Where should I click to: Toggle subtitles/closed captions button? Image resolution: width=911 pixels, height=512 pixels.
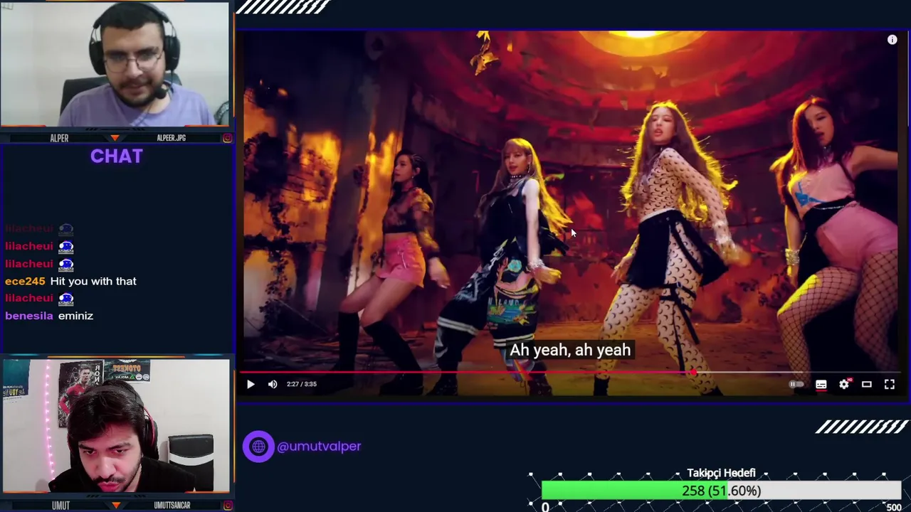[821, 384]
